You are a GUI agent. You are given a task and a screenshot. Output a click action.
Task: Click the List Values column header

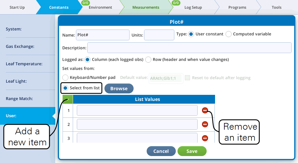pyautogui.click(x=144, y=99)
